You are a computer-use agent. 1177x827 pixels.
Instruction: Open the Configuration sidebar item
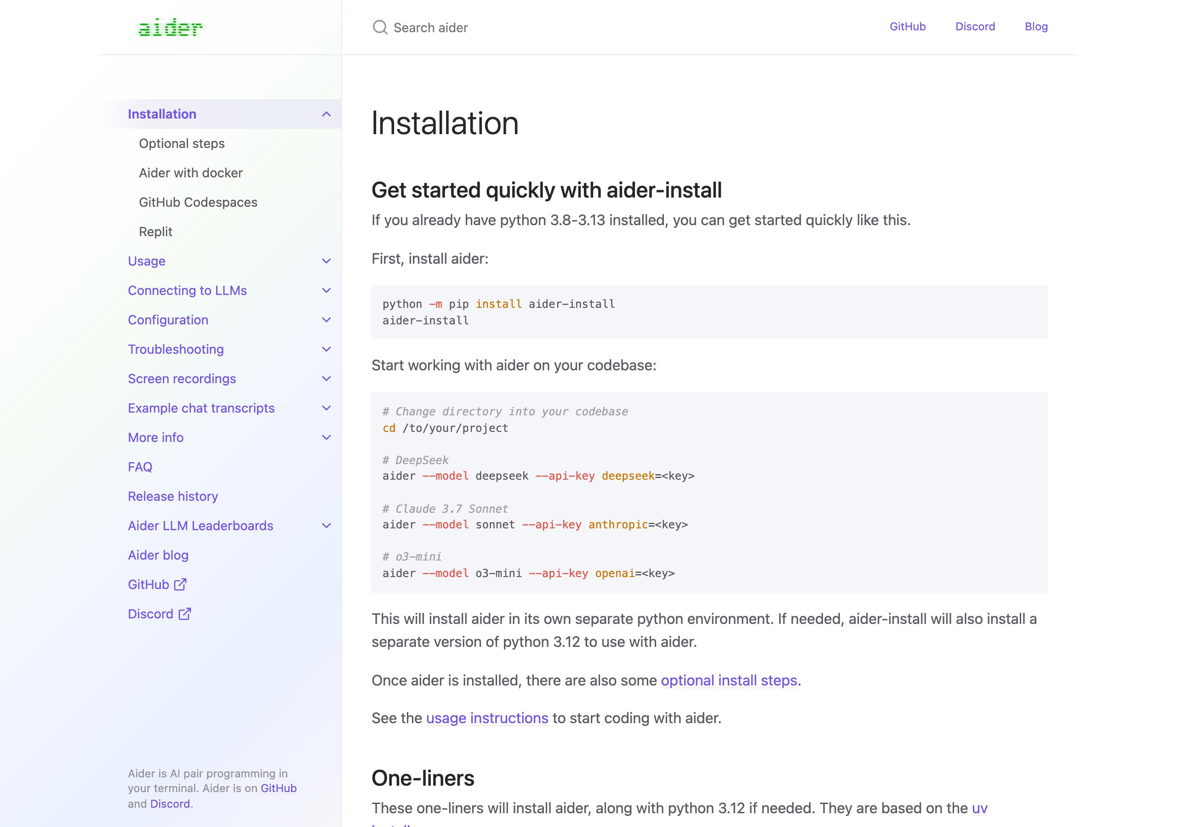point(168,320)
